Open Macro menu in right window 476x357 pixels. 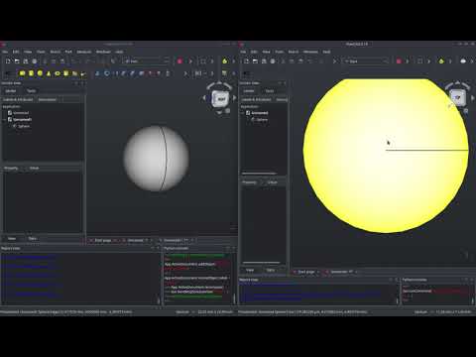click(294, 52)
